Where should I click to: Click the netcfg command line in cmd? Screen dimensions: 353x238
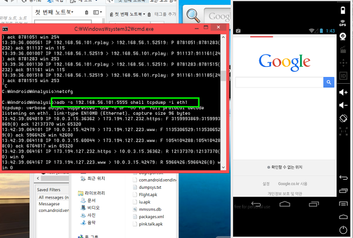pos(65,92)
